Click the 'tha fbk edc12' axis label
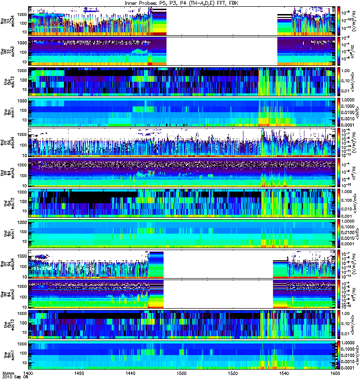The height and width of the screenshot is (387, 363). (x=9, y=82)
